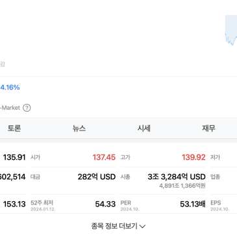Click the 54.33 52-week low value
The width and height of the screenshot is (237, 237).
click(x=105, y=204)
